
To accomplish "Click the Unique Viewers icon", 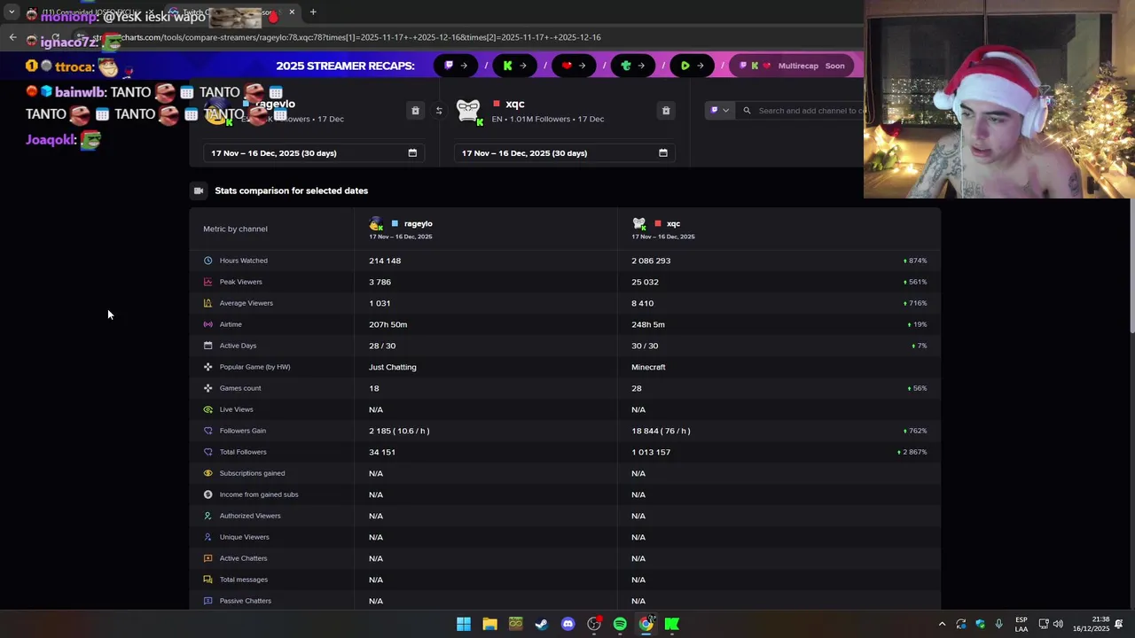I will click(x=207, y=537).
